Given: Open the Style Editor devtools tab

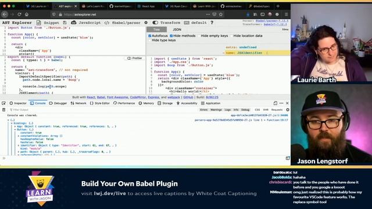Looking at the screenshot, I should tap(99, 103).
